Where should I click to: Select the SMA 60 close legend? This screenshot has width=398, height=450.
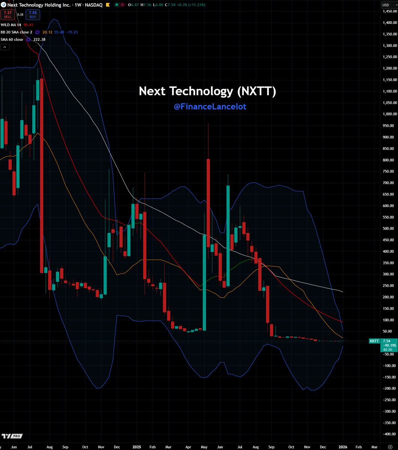[x=12, y=39]
